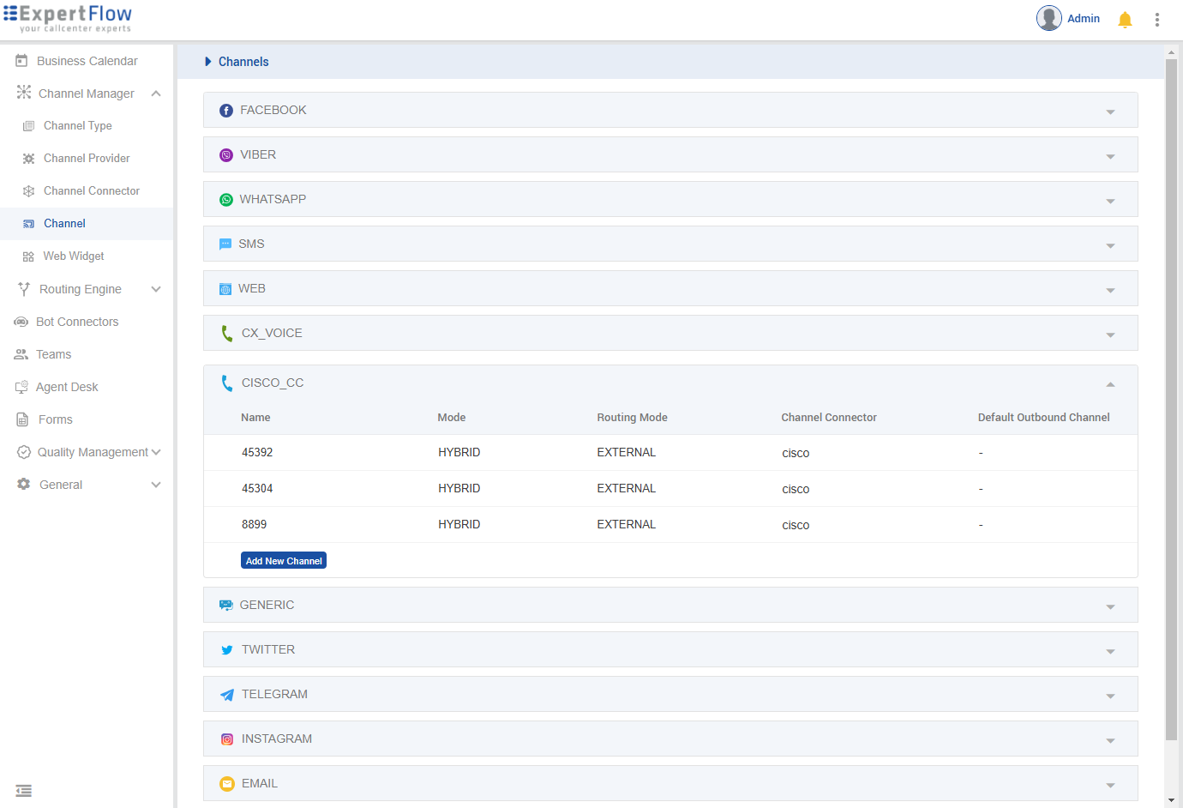Click the vertical scrollbar down arrow
Screen dimensions: 1183x808
click(x=1171, y=800)
